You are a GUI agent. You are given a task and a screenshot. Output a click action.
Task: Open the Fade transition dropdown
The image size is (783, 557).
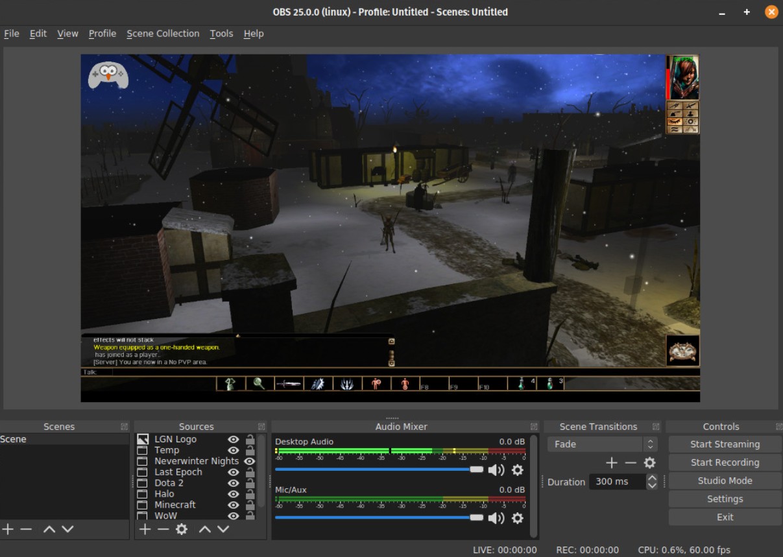pyautogui.click(x=601, y=444)
